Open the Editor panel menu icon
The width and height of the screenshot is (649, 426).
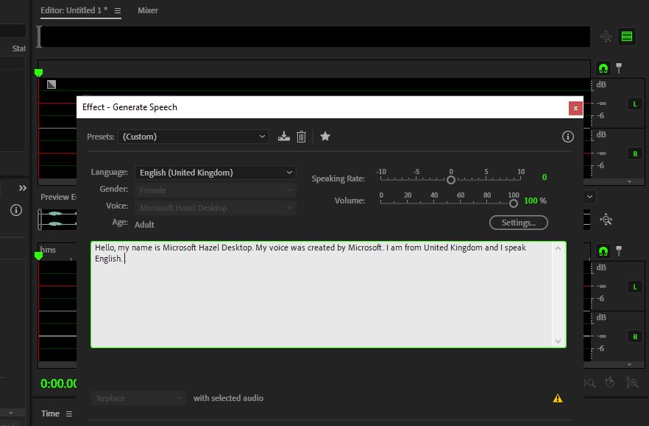[x=118, y=11]
